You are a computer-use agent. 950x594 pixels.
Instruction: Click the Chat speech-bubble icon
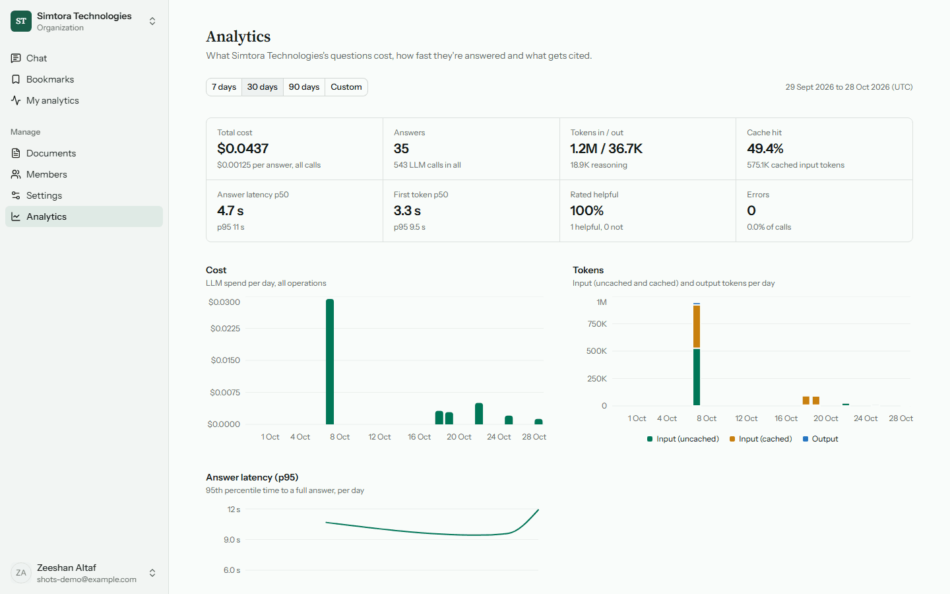coord(16,58)
